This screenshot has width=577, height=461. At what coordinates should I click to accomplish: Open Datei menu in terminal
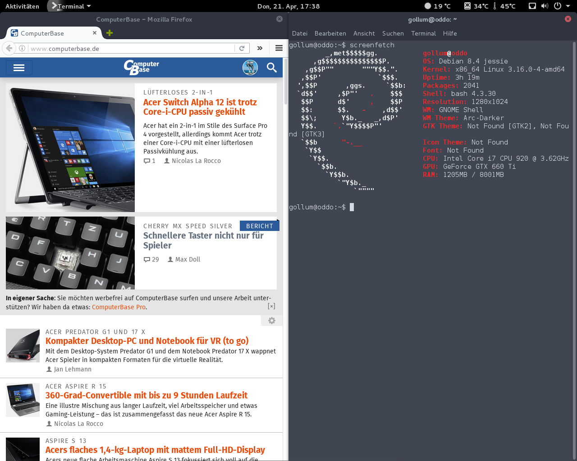coord(300,33)
